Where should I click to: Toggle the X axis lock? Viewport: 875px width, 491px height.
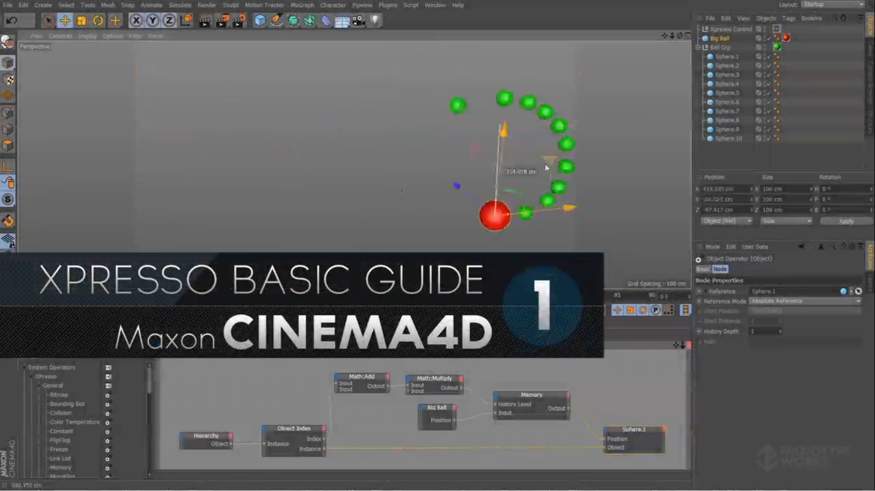tap(136, 20)
